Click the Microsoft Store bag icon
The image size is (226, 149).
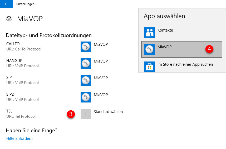(x=150, y=67)
